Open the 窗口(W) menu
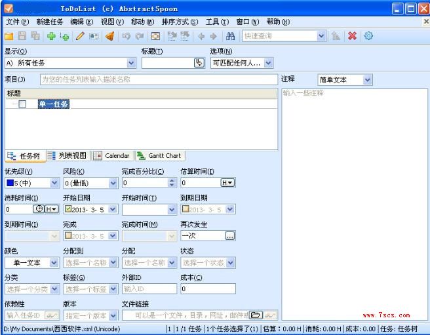The width and height of the screenshot is (430, 335). click(247, 22)
